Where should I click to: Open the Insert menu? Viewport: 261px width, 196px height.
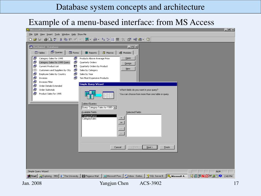pos(50,34)
